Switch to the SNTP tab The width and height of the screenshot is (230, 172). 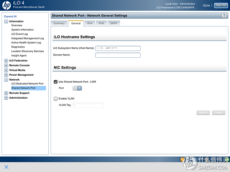113,23
